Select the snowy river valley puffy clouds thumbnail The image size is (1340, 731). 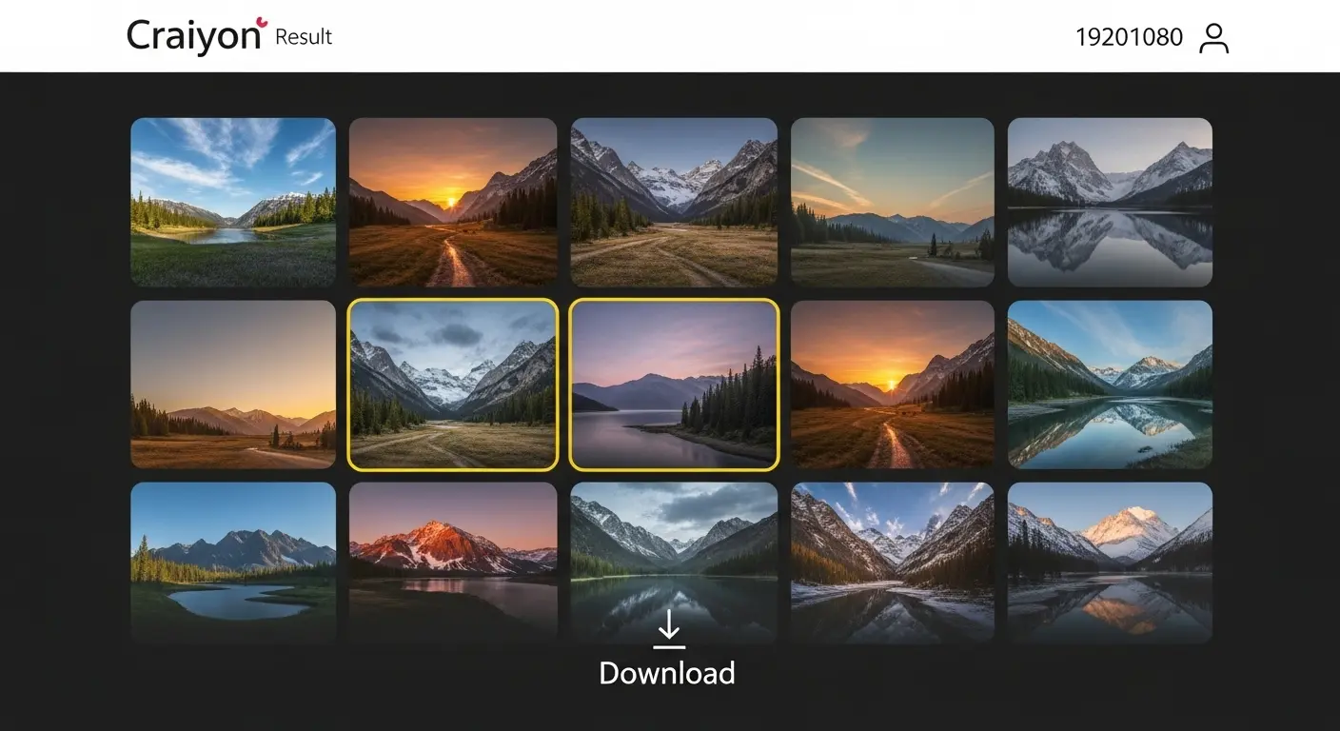[x=892, y=562]
